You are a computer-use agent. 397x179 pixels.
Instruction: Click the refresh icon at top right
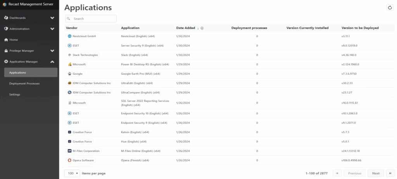(x=390, y=8)
